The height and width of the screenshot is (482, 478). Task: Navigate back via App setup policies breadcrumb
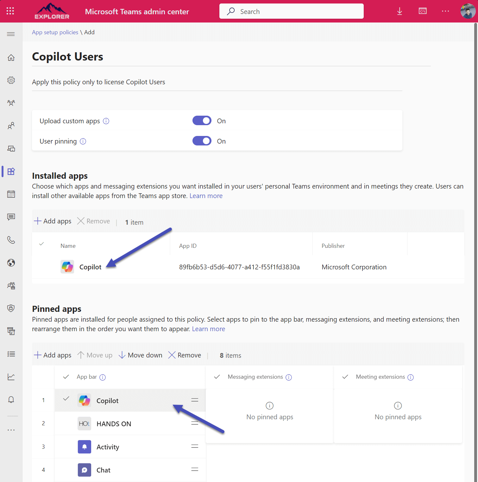pos(55,32)
